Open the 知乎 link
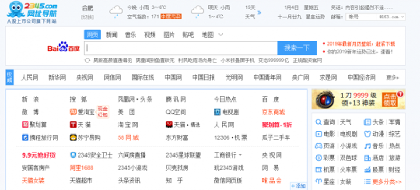 coord(174,181)
